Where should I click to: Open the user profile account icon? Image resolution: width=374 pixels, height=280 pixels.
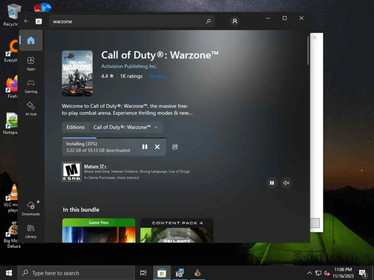235,21
